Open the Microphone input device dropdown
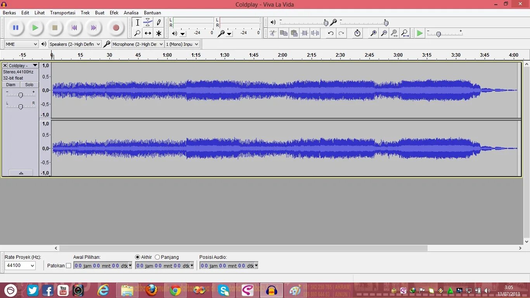 (x=138, y=44)
